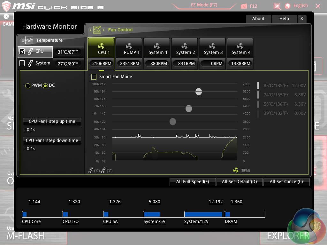This screenshot has height=245, width=327.
Task: Open the Help button
Action: [x=284, y=19]
